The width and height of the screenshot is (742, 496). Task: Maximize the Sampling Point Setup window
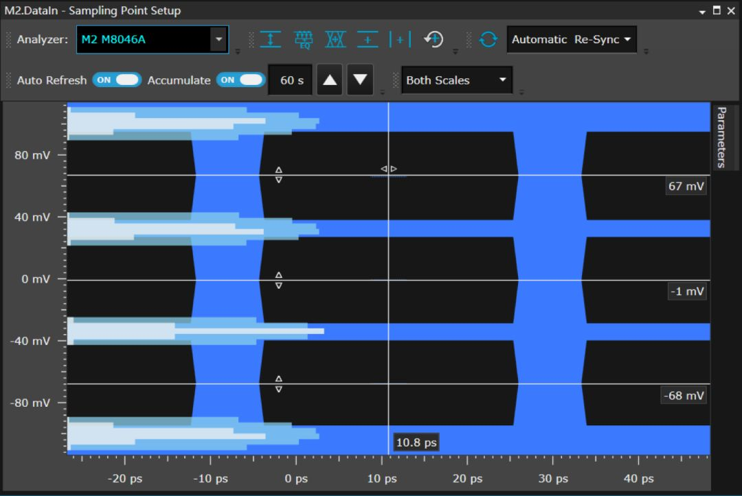pos(717,10)
